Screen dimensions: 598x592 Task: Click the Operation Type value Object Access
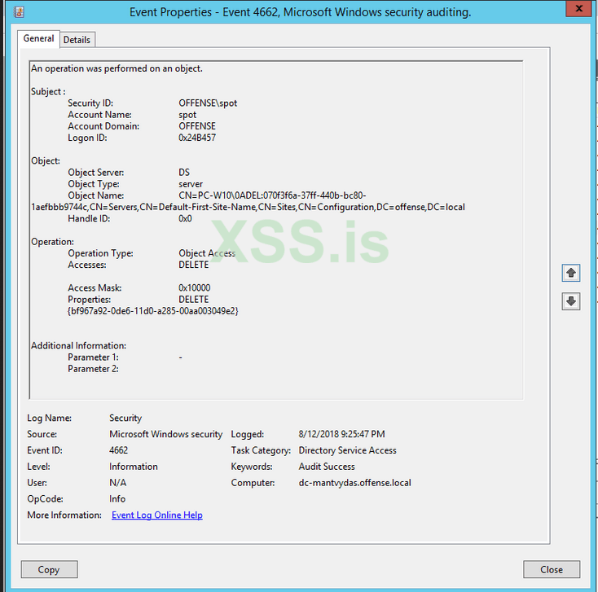tap(207, 253)
